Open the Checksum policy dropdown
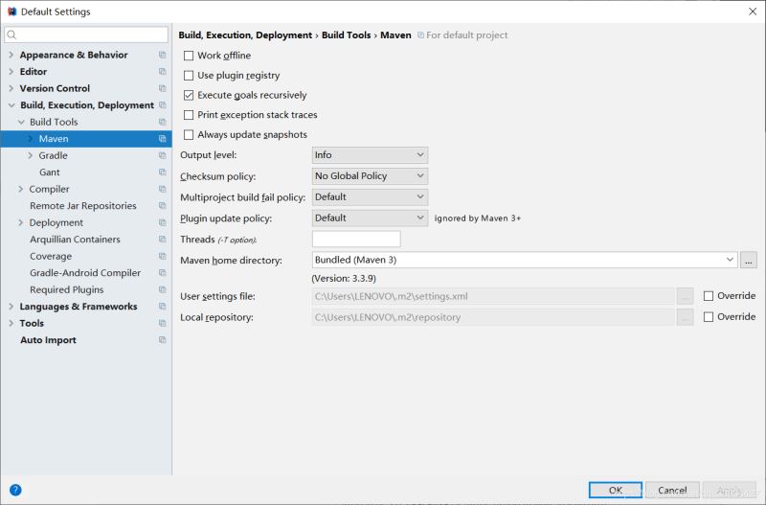This screenshot has width=766, height=505. pos(370,176)
